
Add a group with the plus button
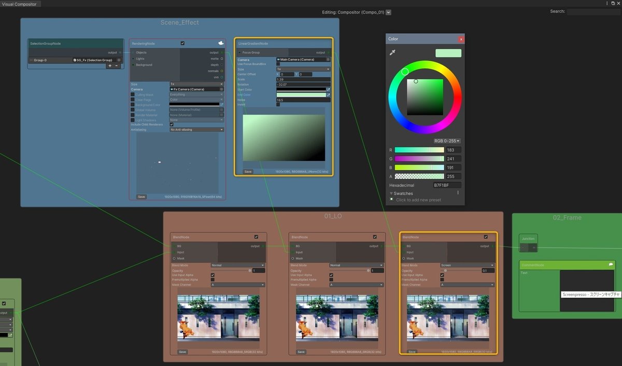pyautogui.click(x=110, y=66)
